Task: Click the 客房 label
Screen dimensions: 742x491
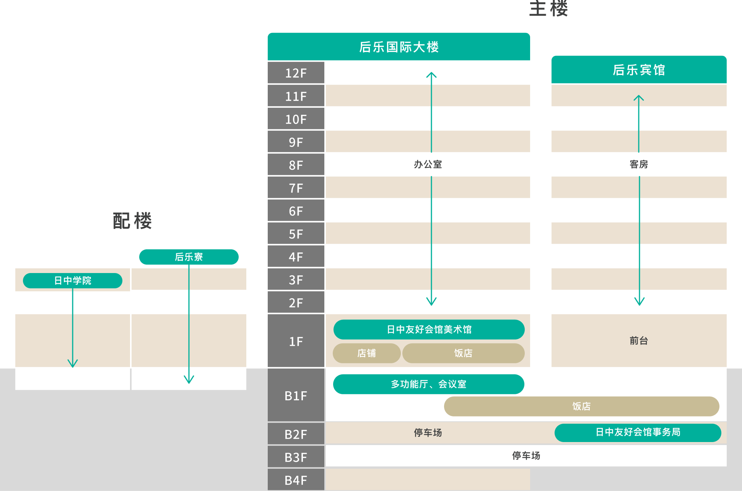Action: coord(639,164)
